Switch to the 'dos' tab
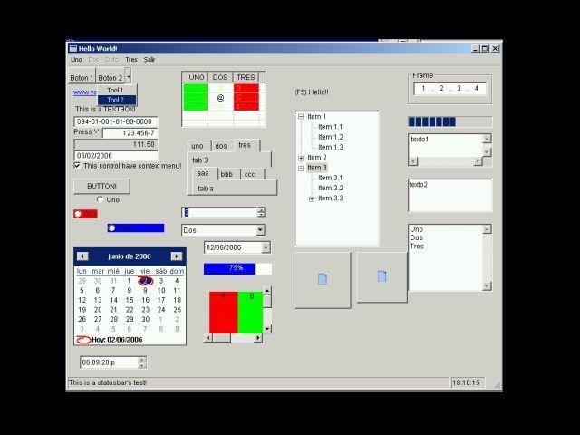 pos(221,146)
